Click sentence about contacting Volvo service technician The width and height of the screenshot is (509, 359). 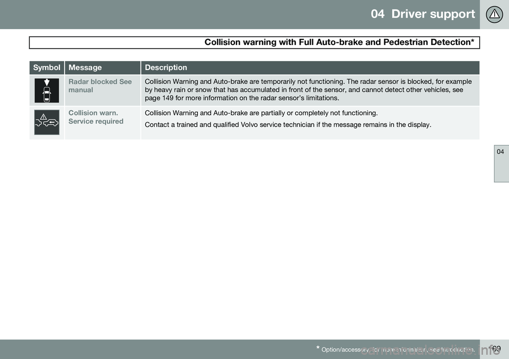[288, 125]
